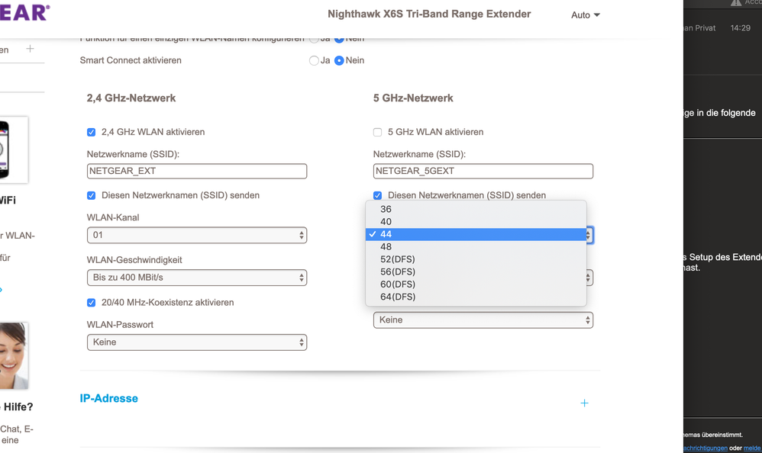Image resolution: width=762 pixels, height=453 pixels.
Task: Click the NETGEAR_5GEXT SSID input field
Action: coord(483,172)
